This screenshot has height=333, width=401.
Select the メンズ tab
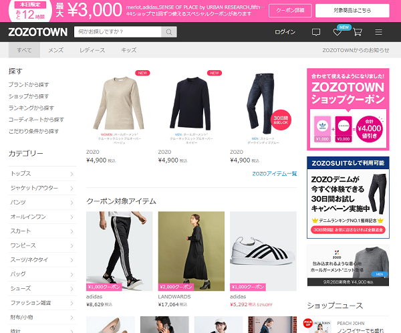[55, 50]
